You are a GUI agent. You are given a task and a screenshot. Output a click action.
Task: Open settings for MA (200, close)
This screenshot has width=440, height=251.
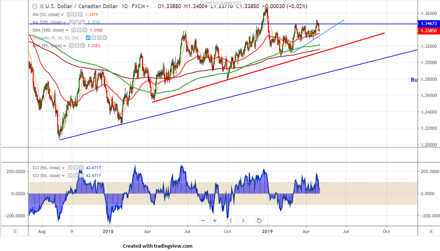point(77,22)
